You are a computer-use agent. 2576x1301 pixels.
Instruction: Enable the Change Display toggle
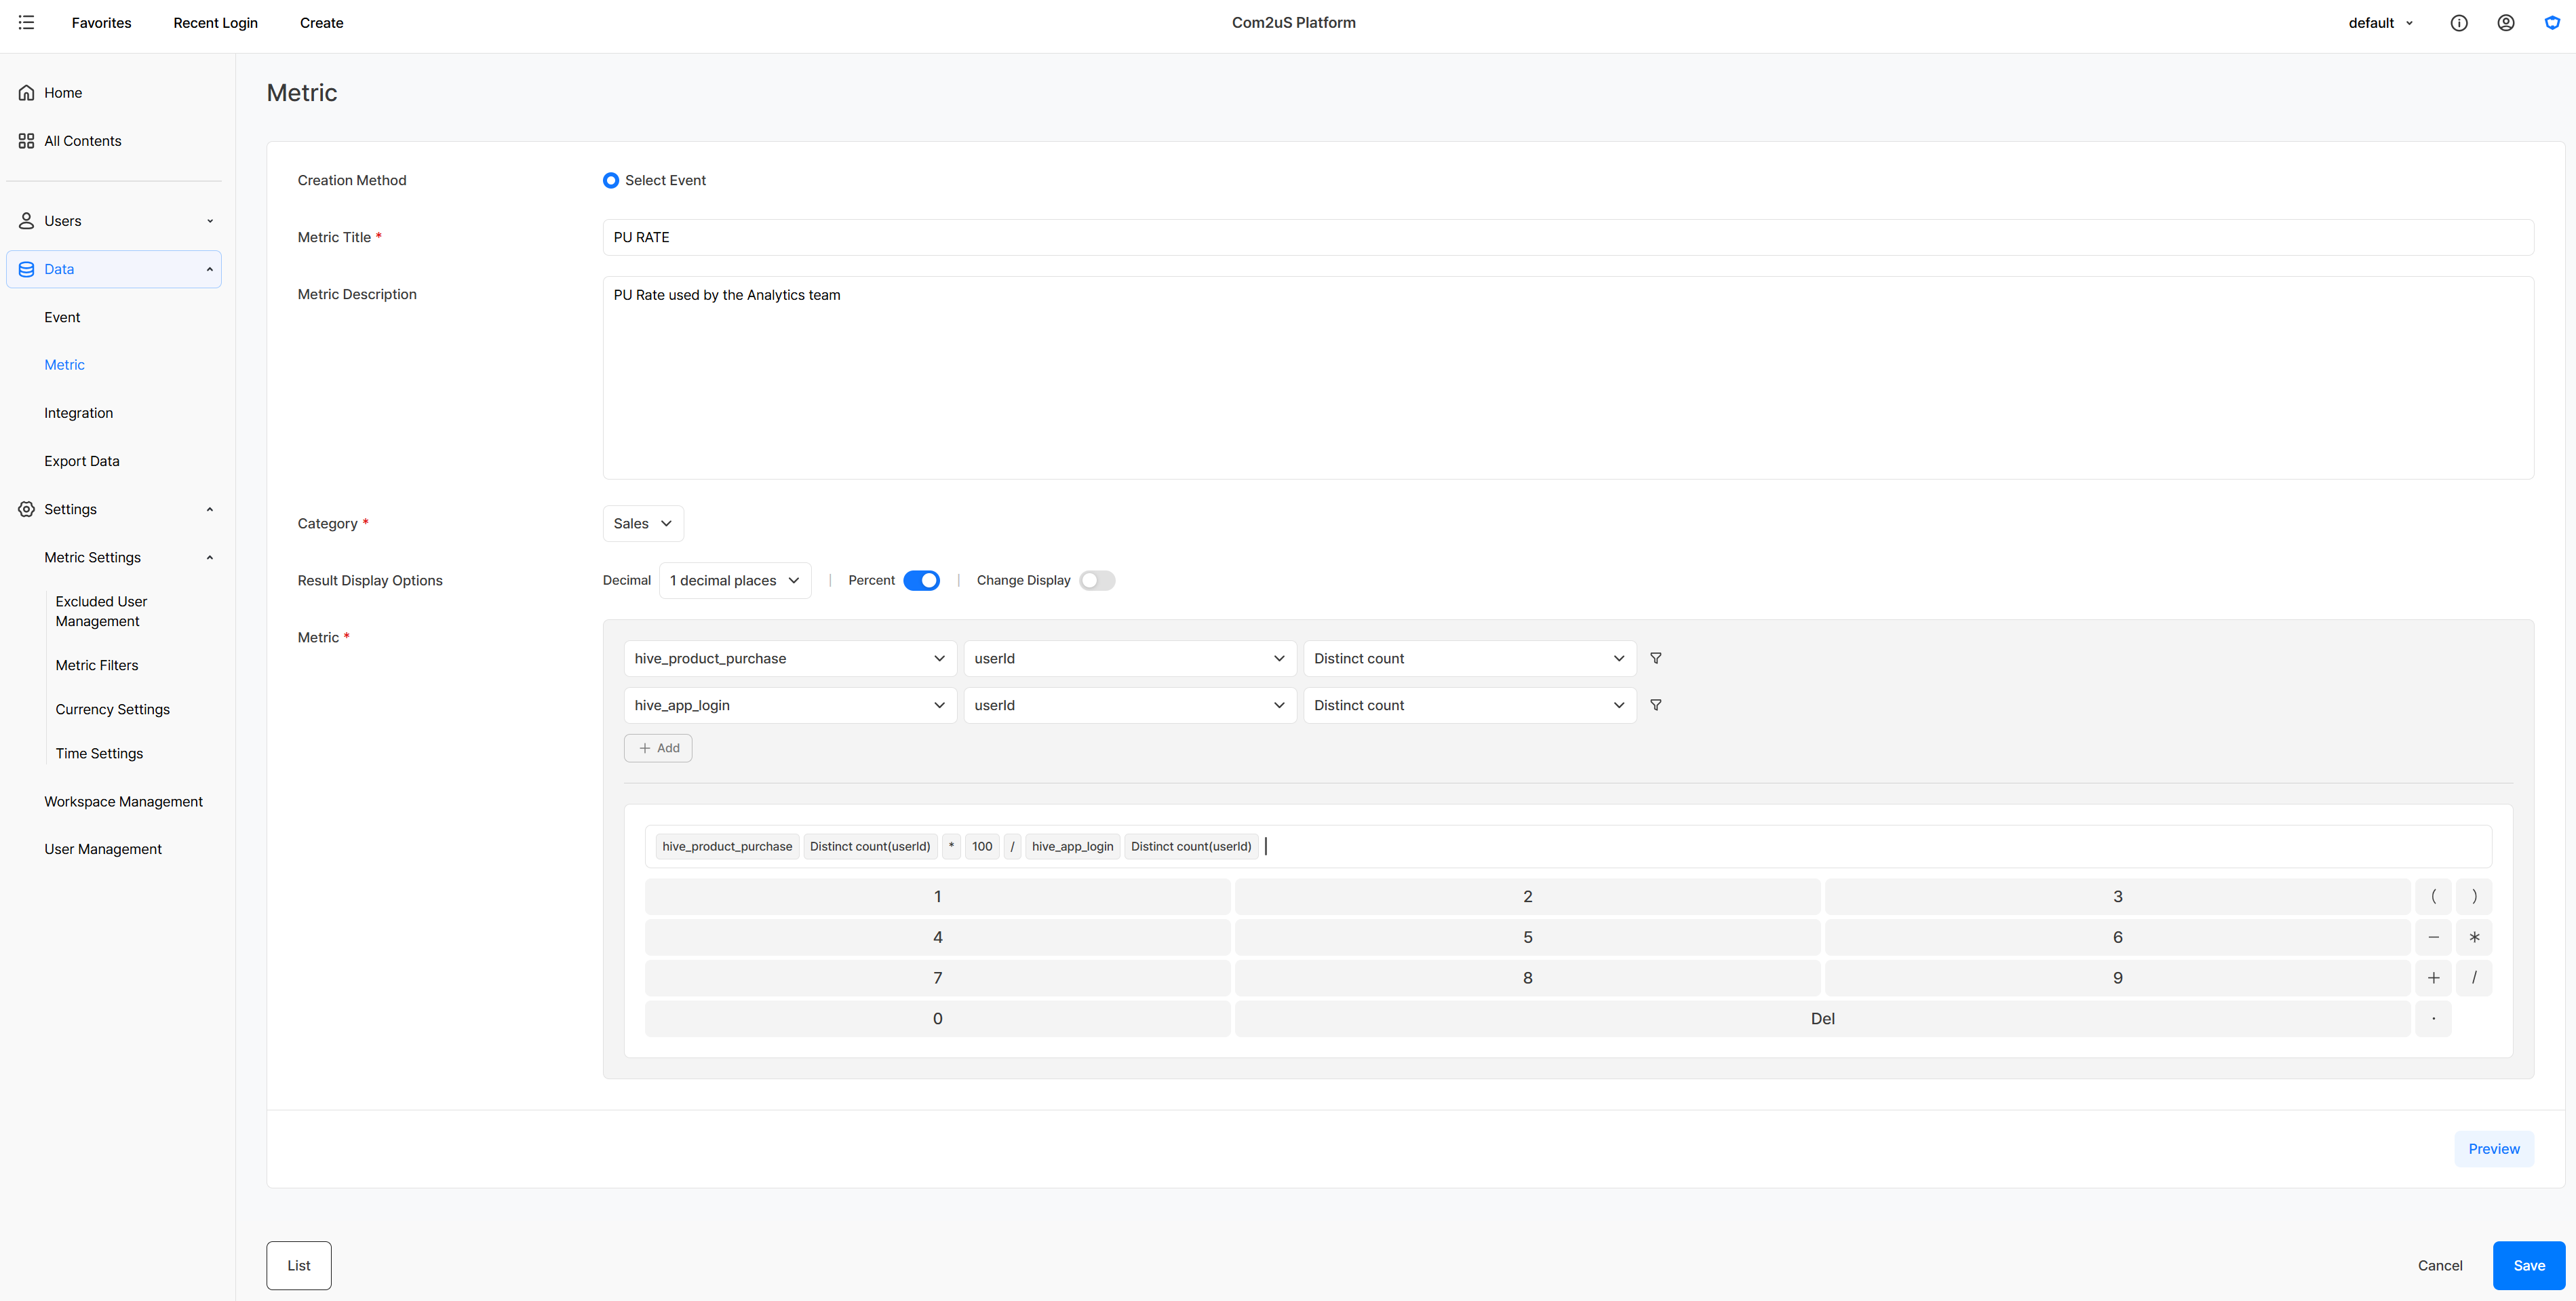pyautogui.click(x=1097, y=580)
